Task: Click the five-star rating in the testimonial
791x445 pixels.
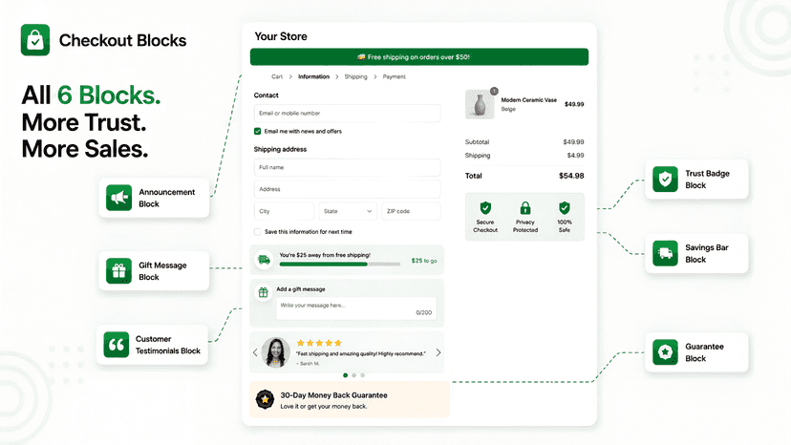Action: tap(319, 343)
